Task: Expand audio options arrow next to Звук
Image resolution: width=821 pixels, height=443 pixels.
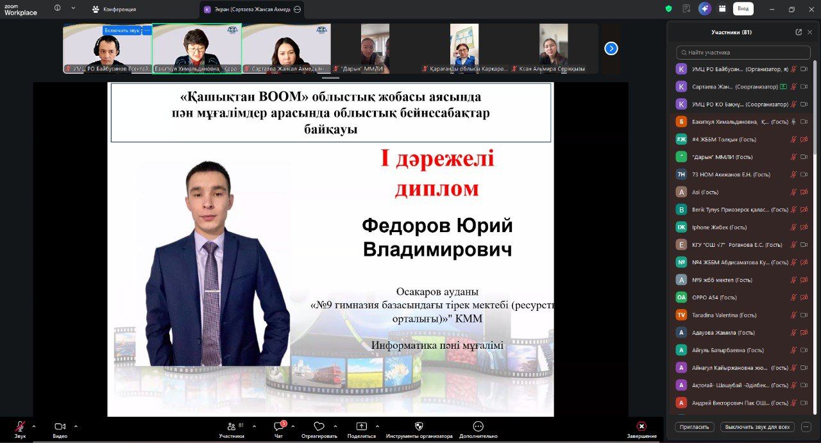Action: coord(34,426)
